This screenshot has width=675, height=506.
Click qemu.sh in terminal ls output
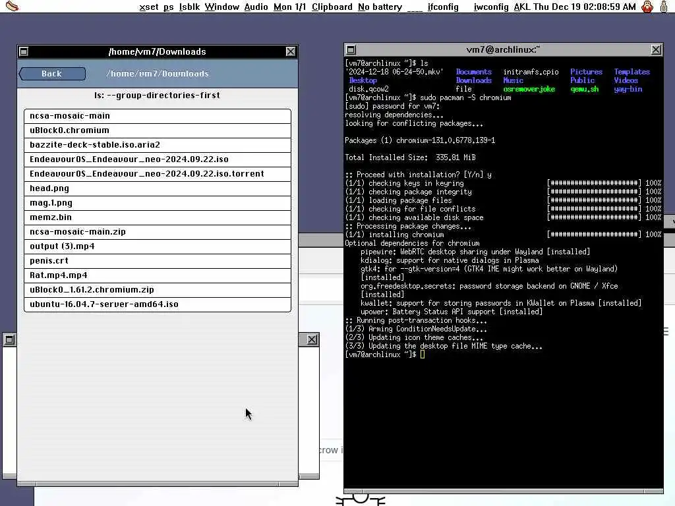(x=585, y=89)
